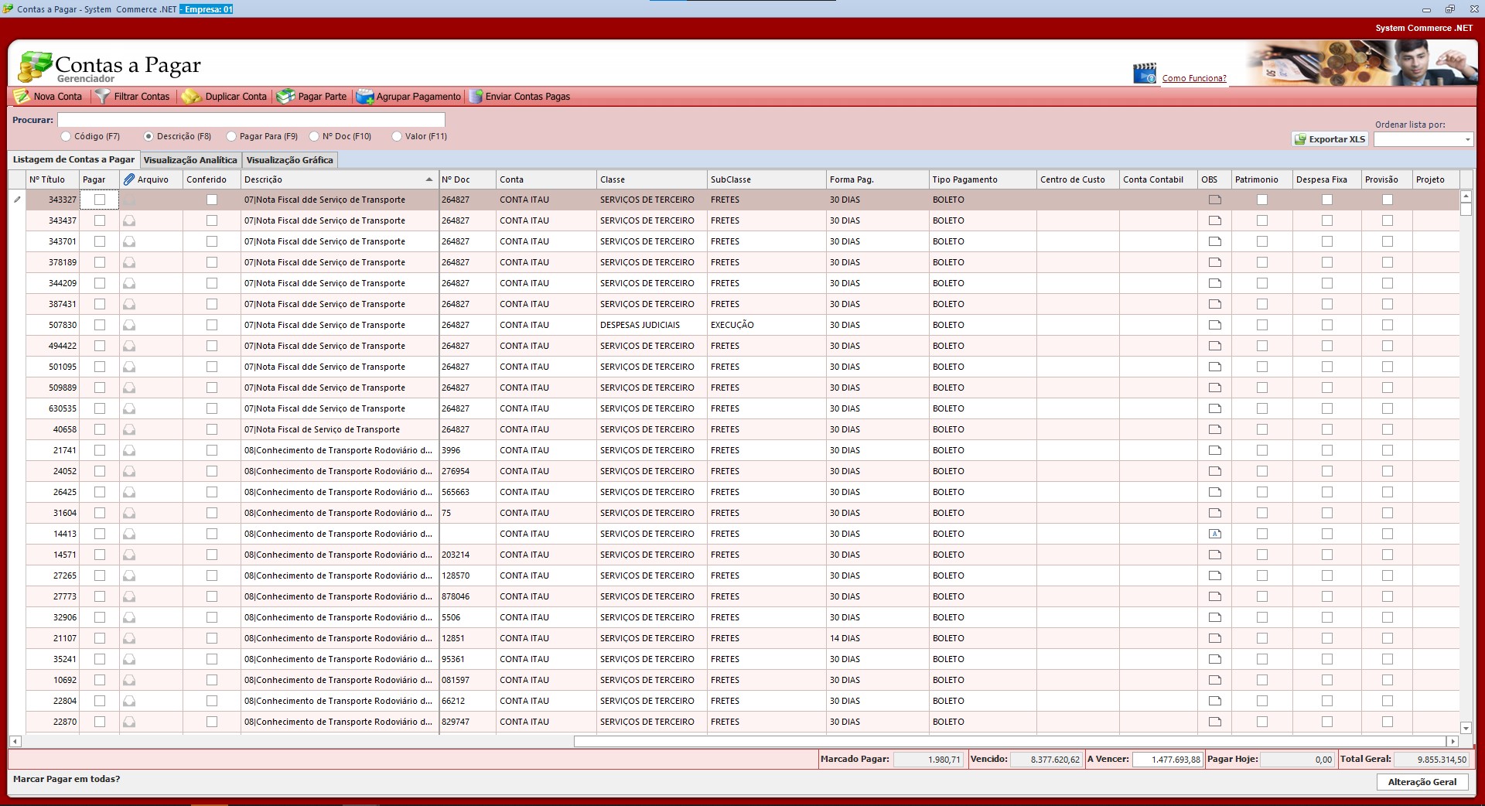Click the video clapperboard help icon
1485x806 pixels.
tap(1144, 73)
